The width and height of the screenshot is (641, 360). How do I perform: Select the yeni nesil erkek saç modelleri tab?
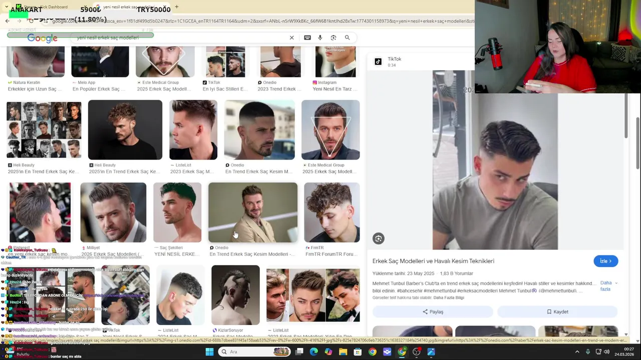[131, 7]
